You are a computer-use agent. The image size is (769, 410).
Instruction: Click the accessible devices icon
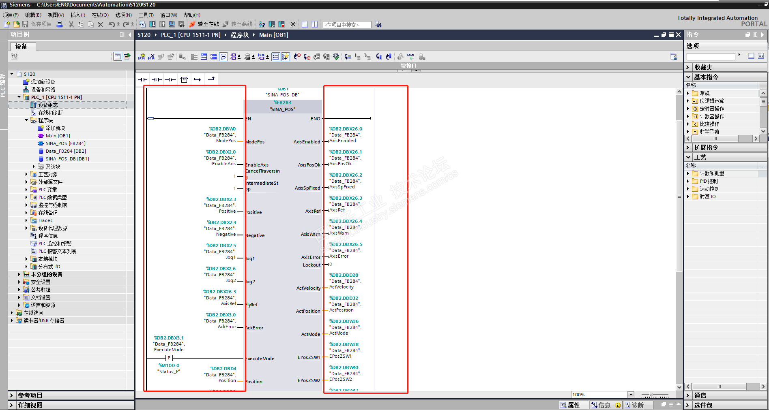[262, 24]
